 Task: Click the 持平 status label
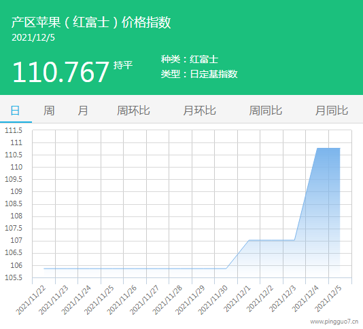point(123,65)
